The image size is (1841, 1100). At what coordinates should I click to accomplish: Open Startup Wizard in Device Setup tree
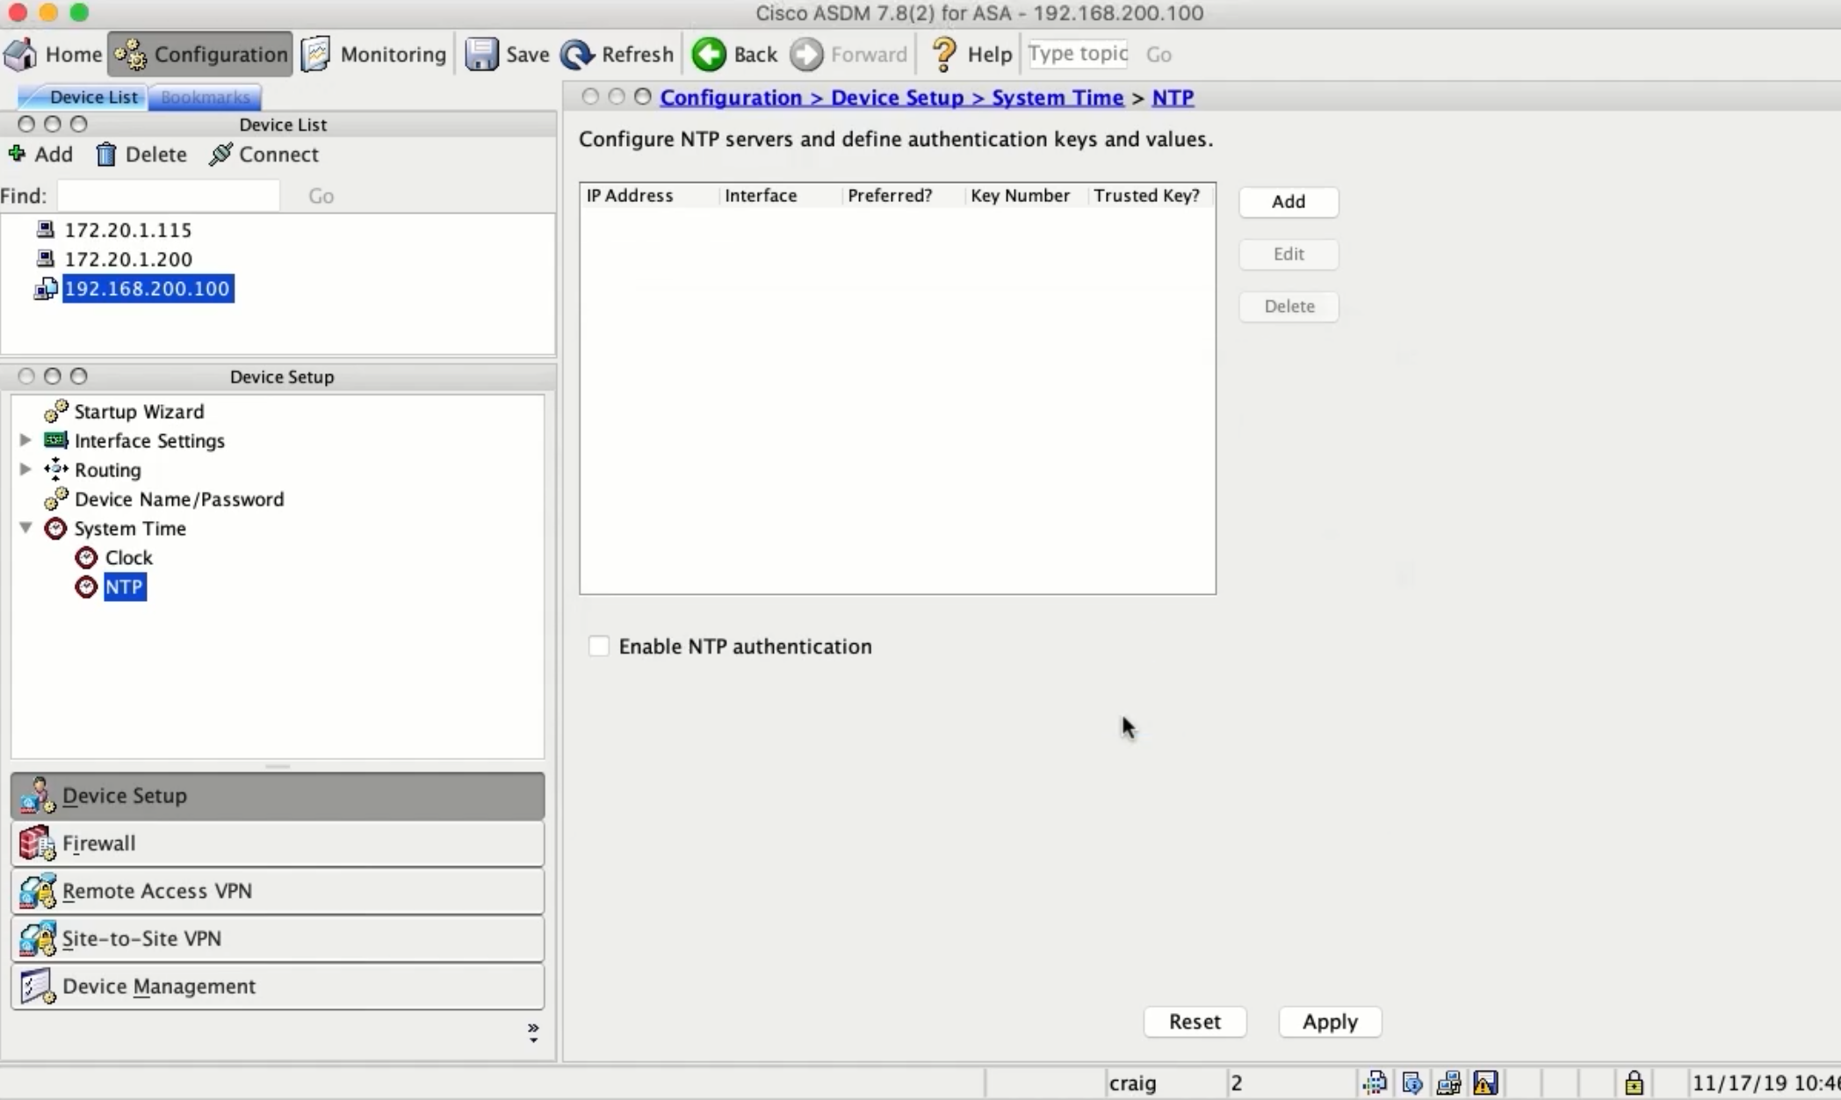(139, 411)
